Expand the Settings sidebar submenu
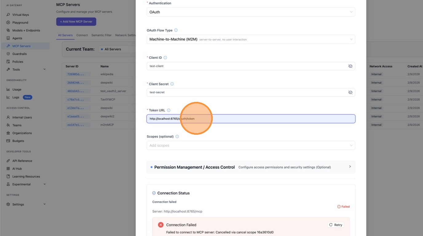Viewport: 423px width, 236px height. click(45, 204)
